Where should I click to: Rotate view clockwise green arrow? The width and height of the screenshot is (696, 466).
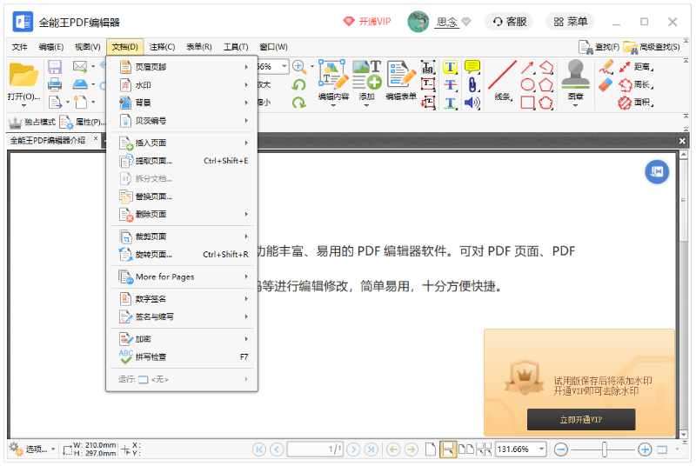299,103
